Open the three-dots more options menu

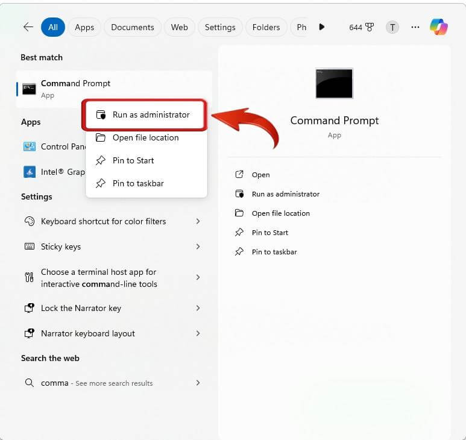pos(415,27)
